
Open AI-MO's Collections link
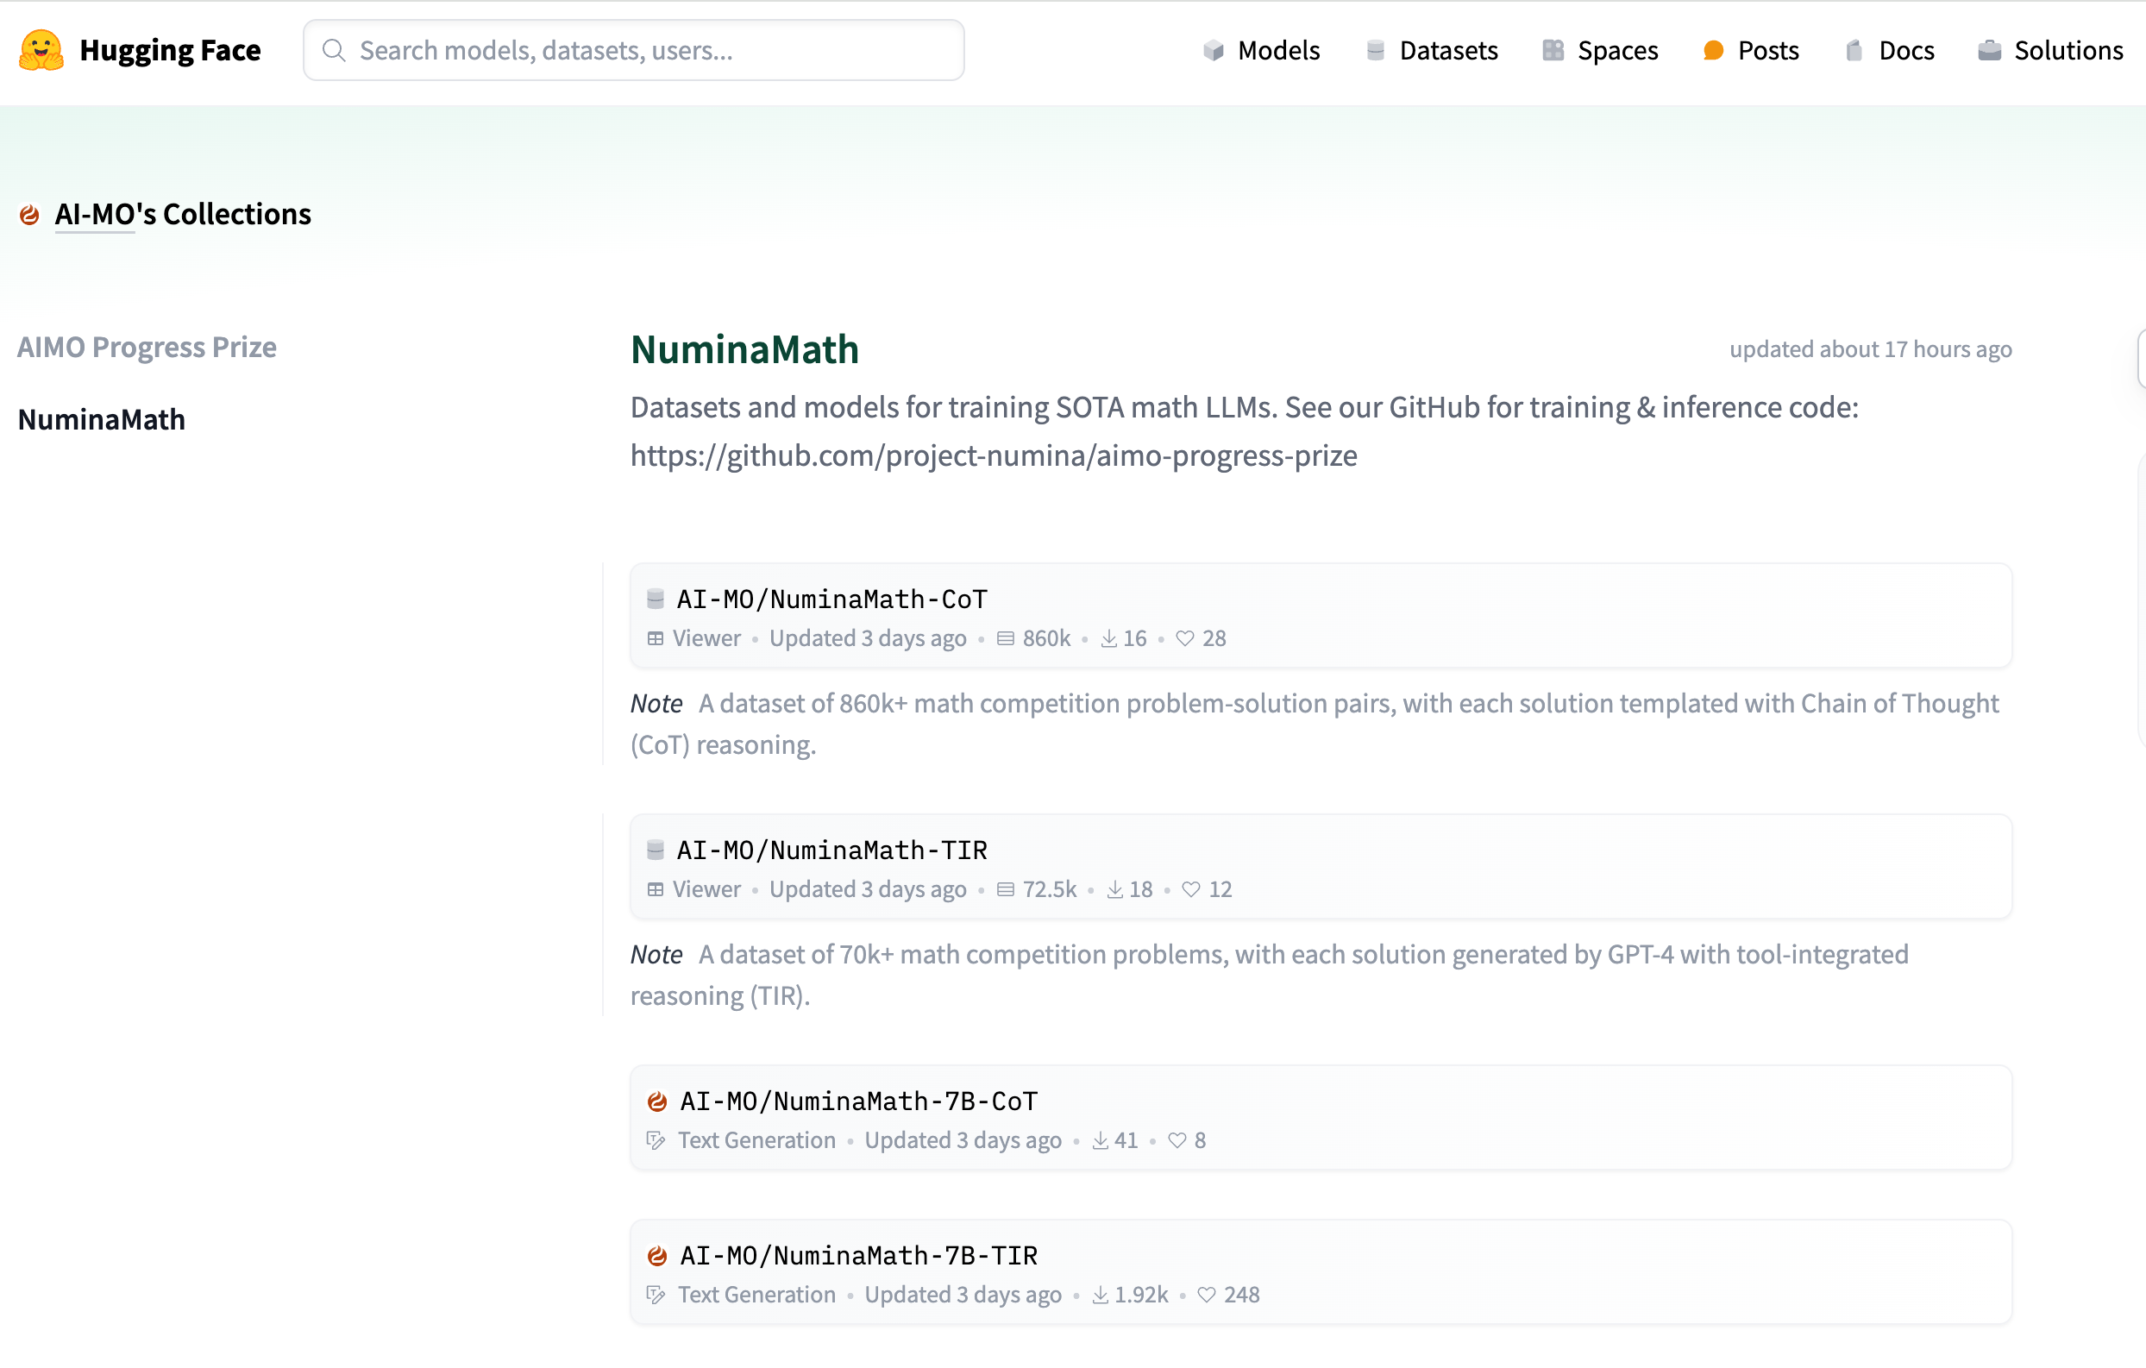pyautogui.click(x=183, y=215)
